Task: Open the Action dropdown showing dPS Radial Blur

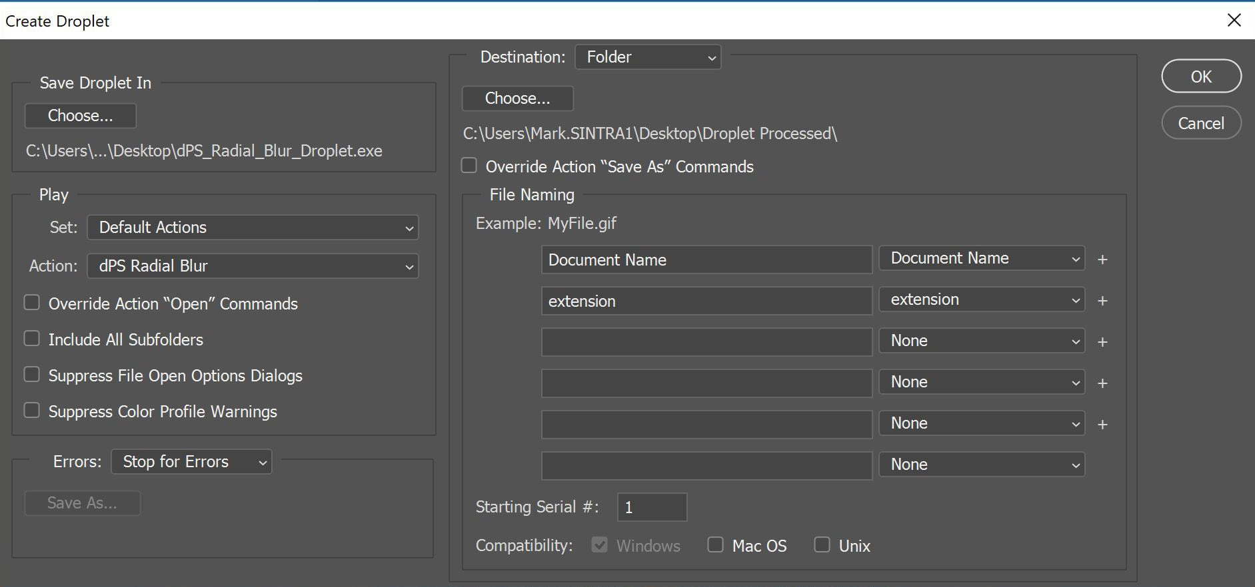Action: coord(253,266)
